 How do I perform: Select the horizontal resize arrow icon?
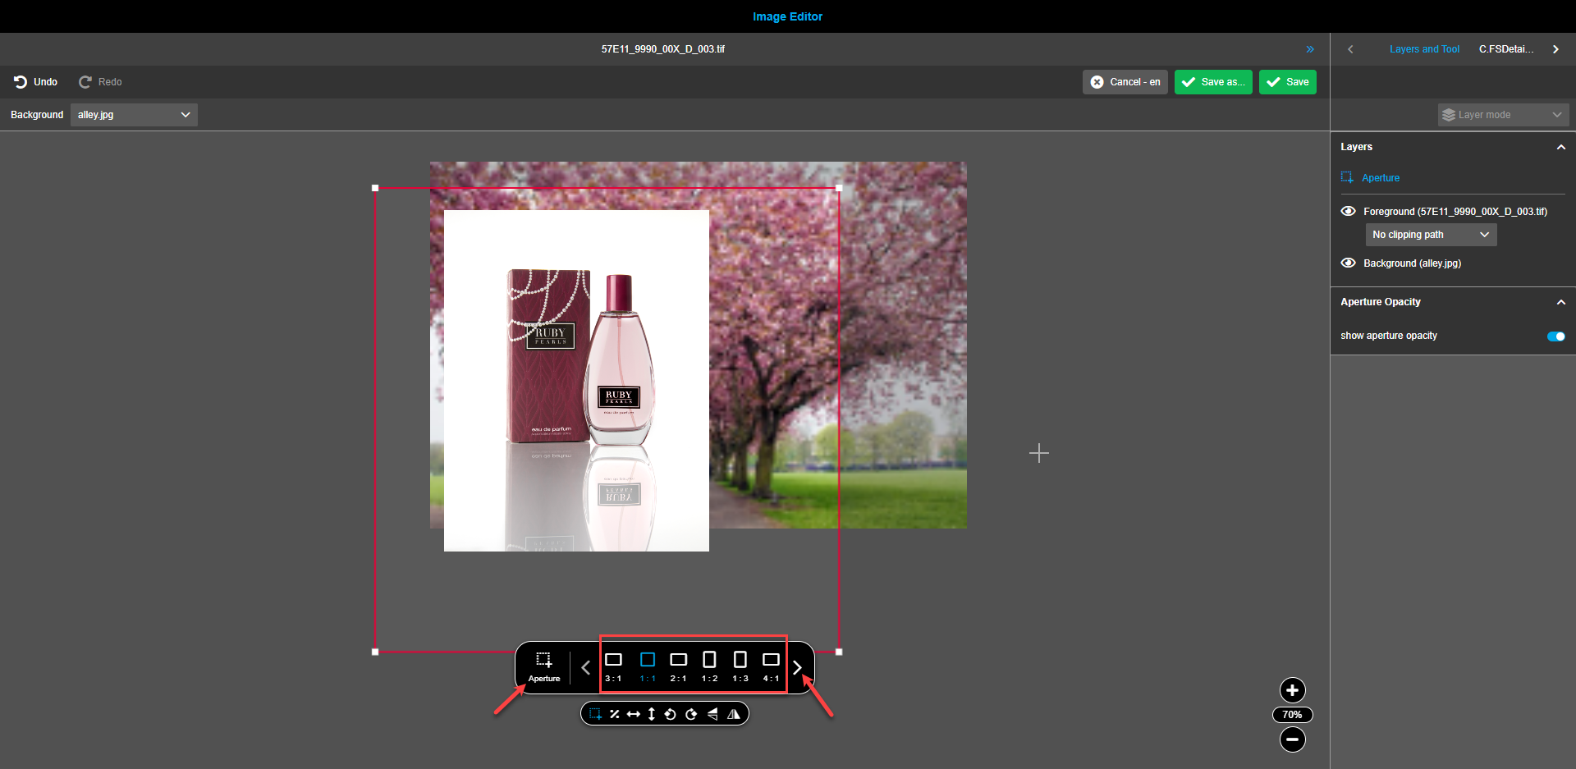633,713
